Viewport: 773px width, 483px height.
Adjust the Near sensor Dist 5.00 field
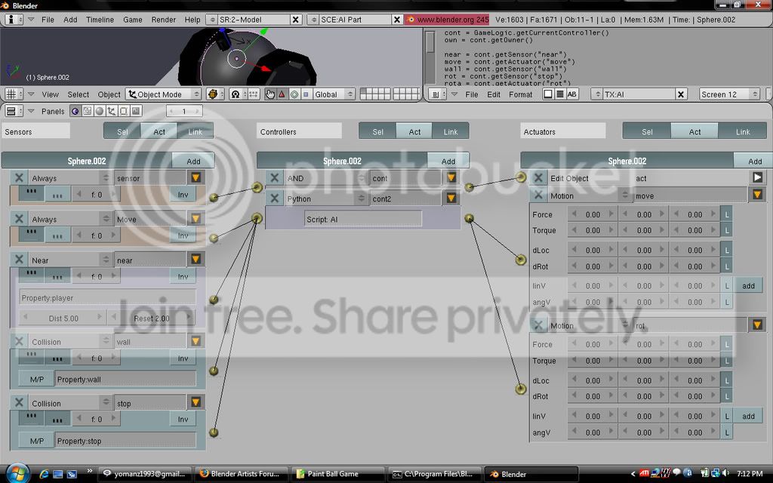click(63, 318)
